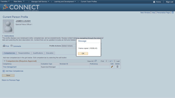
Task: Click the JAMES LOUGH name link
Action: [x=23, y=21]
